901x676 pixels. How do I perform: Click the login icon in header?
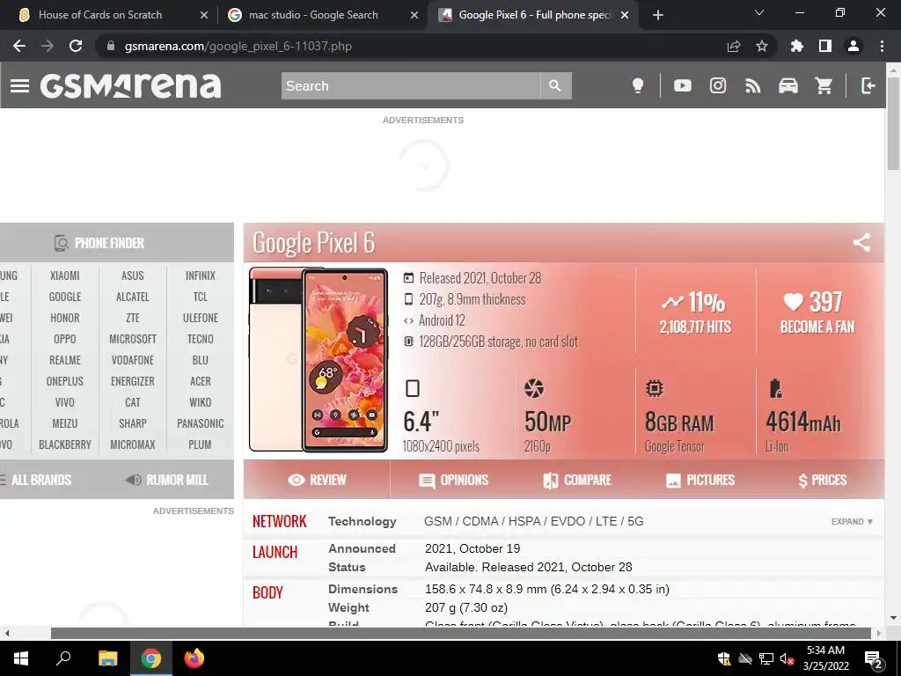868,85
